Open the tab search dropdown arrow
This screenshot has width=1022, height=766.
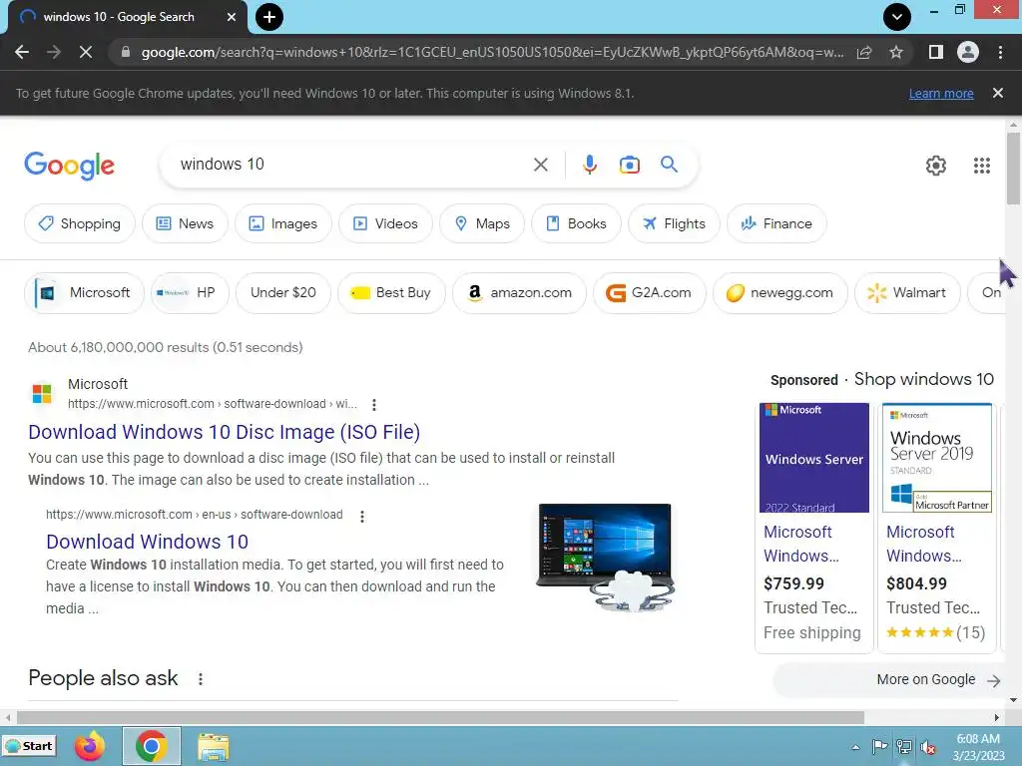coord(897,17)
